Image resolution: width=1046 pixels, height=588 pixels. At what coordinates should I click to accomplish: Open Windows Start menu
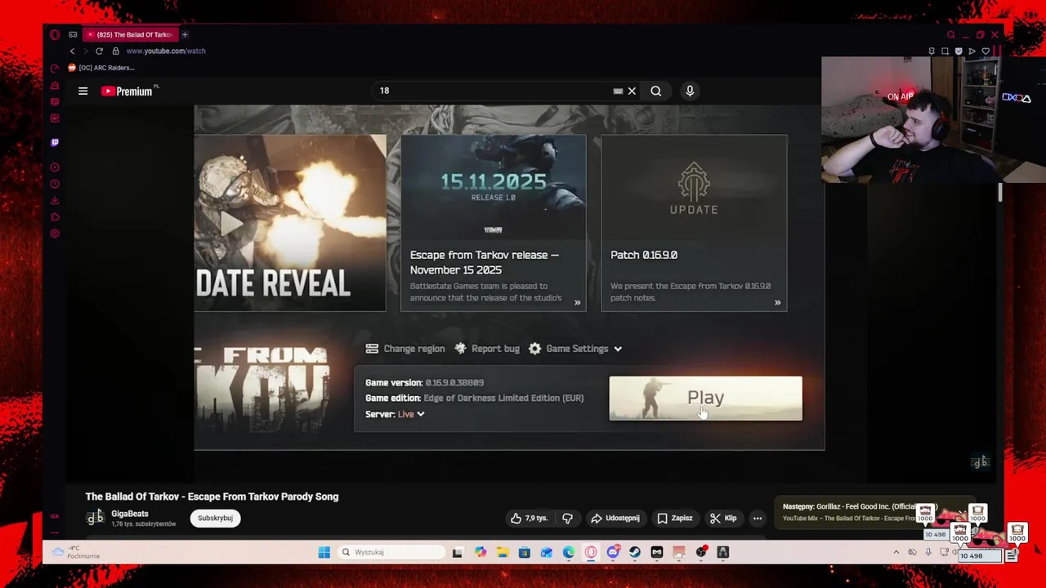pos(324,552)
